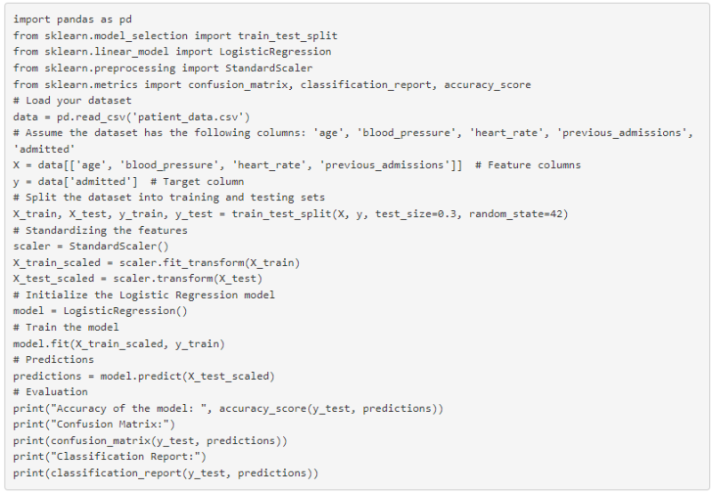This screenshot has width=712, height=493.
Task: Click the train_test_split import line
Action: 175,36
